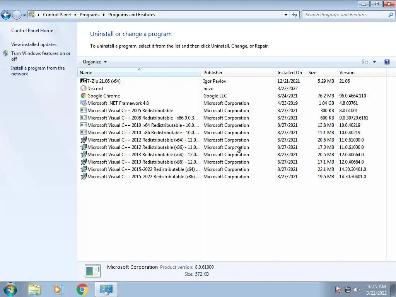The height and width of the screenshot is (297, 396).
Task: Click the Control Panel icon in address bar
Action: pos(32,15)
